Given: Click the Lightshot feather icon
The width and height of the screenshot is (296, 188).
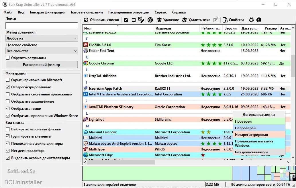Looking at the screenshot, I should click(86, 119).
